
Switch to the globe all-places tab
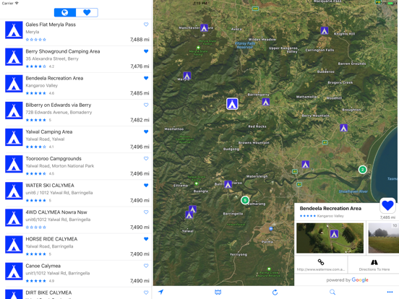click(x=65, y=12)
